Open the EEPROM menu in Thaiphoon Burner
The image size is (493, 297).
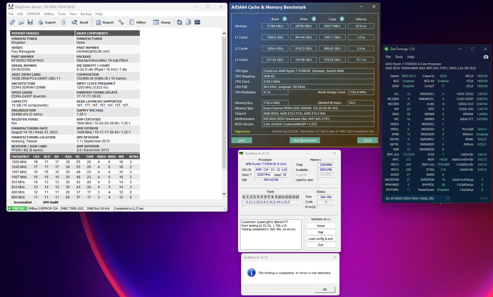point(33,14)
